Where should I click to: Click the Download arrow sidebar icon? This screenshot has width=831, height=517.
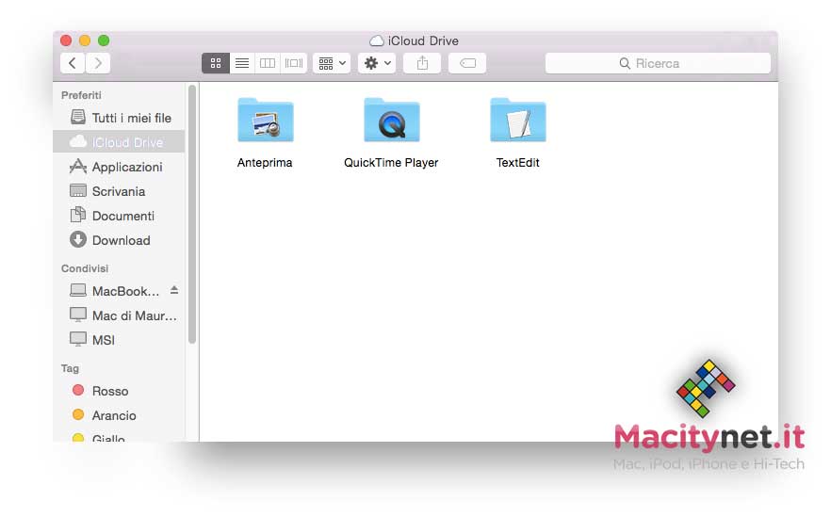coord(78,239)
